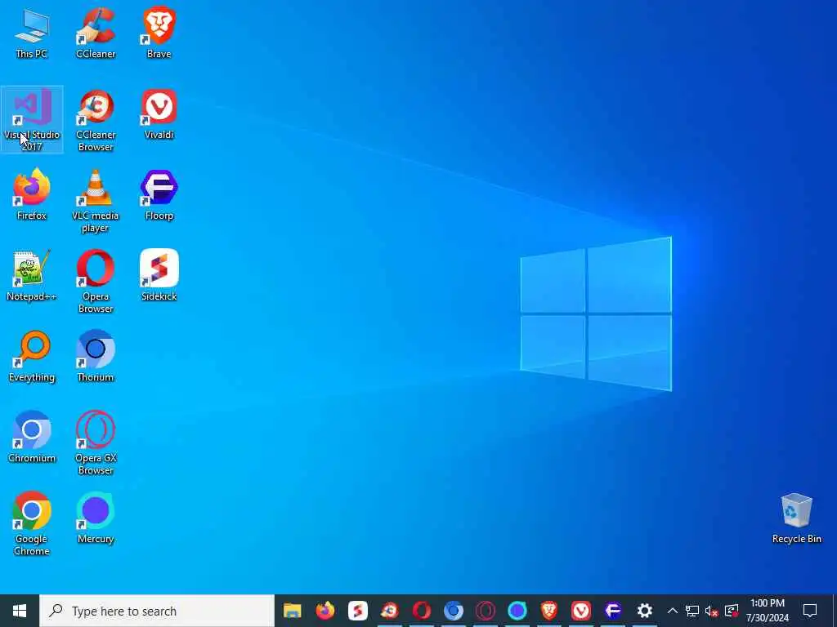The image size is (837, 627).
Task: Select the Vivaldi desktop shortcut
Action: point(159,114)
